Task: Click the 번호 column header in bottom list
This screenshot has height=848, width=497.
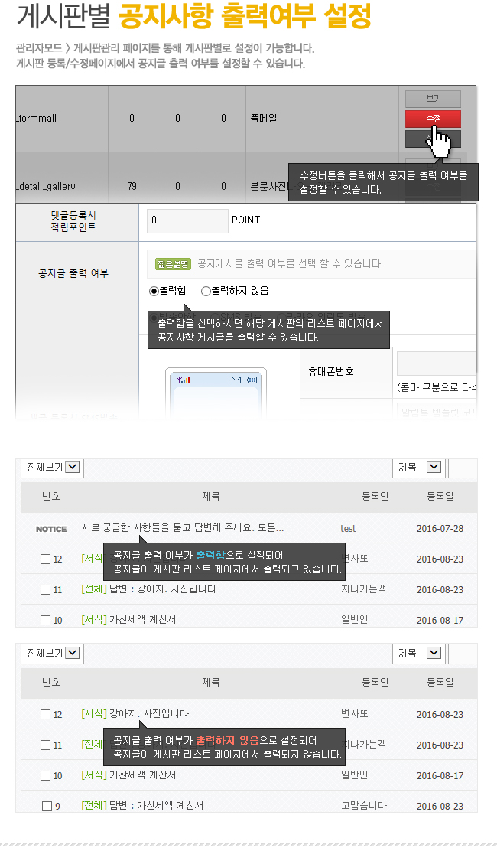Action: point(51,682)
